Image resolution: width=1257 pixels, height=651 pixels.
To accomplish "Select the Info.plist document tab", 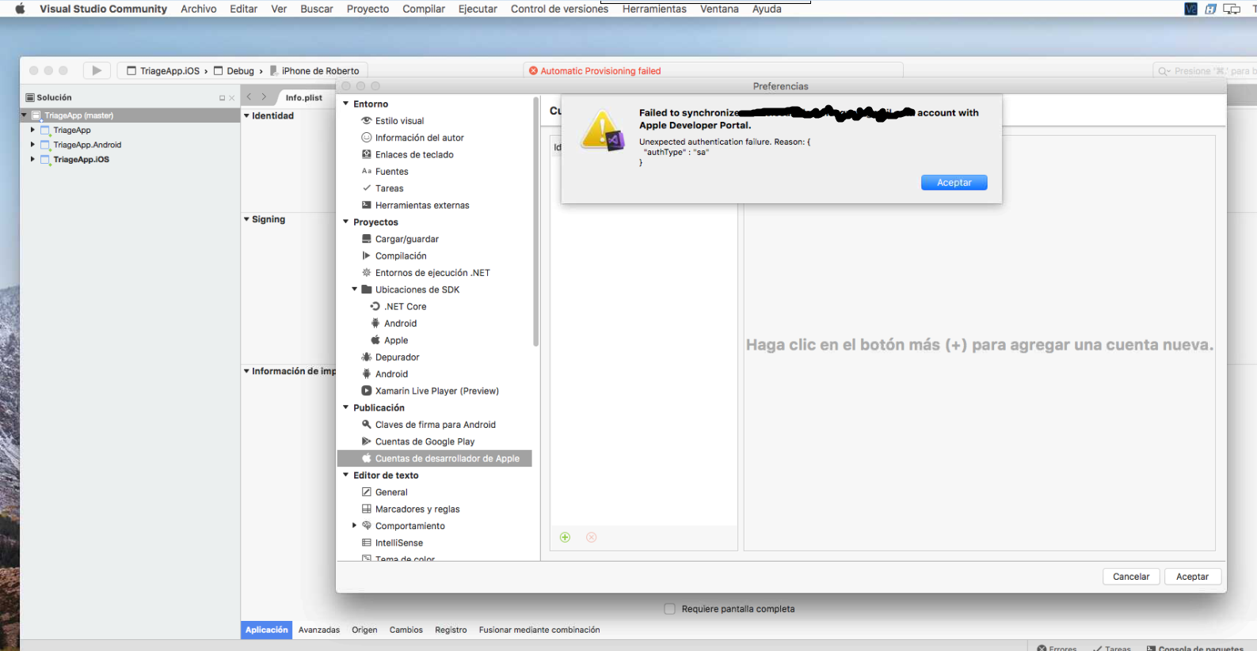I will [304, 97].
